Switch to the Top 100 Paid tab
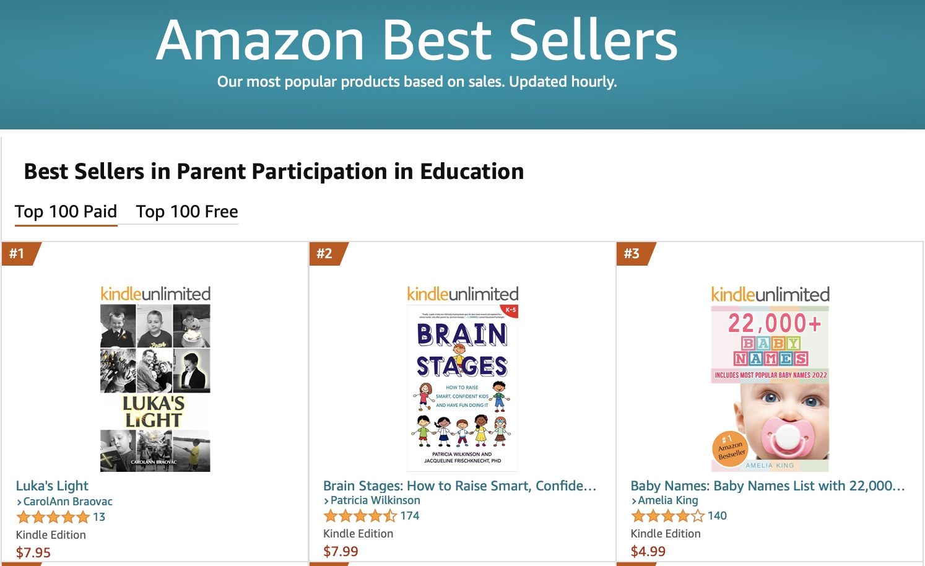The image size is (925, 566). tap(66, 212)
